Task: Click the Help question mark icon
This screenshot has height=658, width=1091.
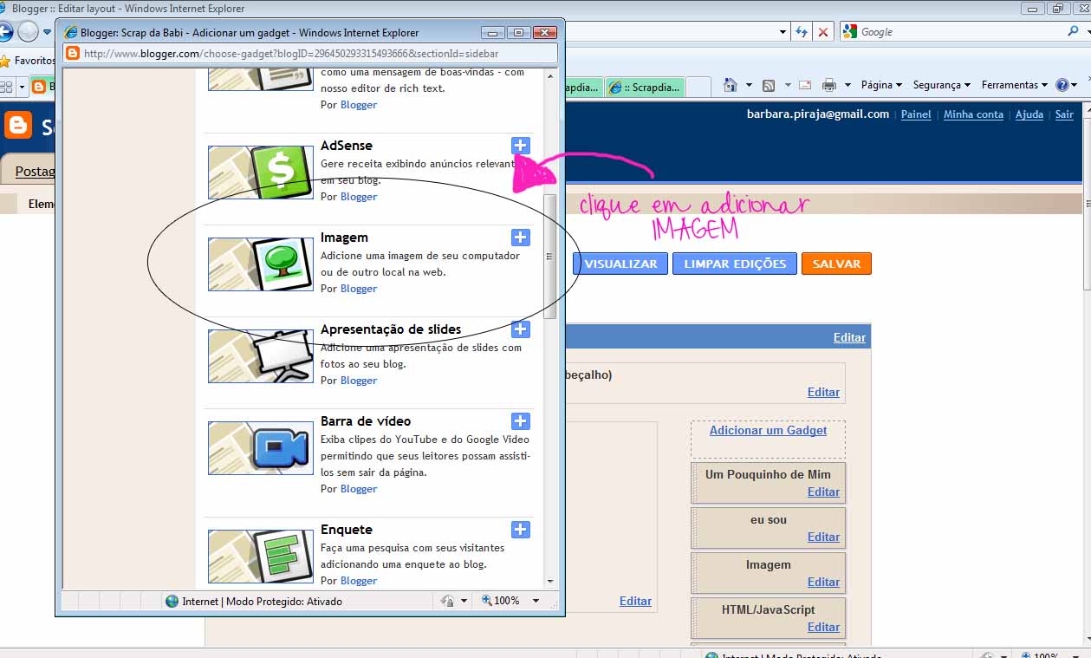Action: (1062, 85)
